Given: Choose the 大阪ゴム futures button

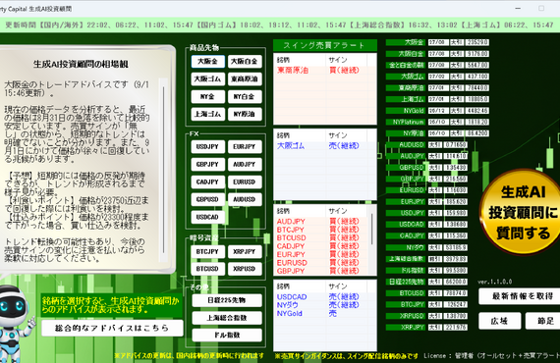Looking at the screenshot, I should click(x=208, y=78).
